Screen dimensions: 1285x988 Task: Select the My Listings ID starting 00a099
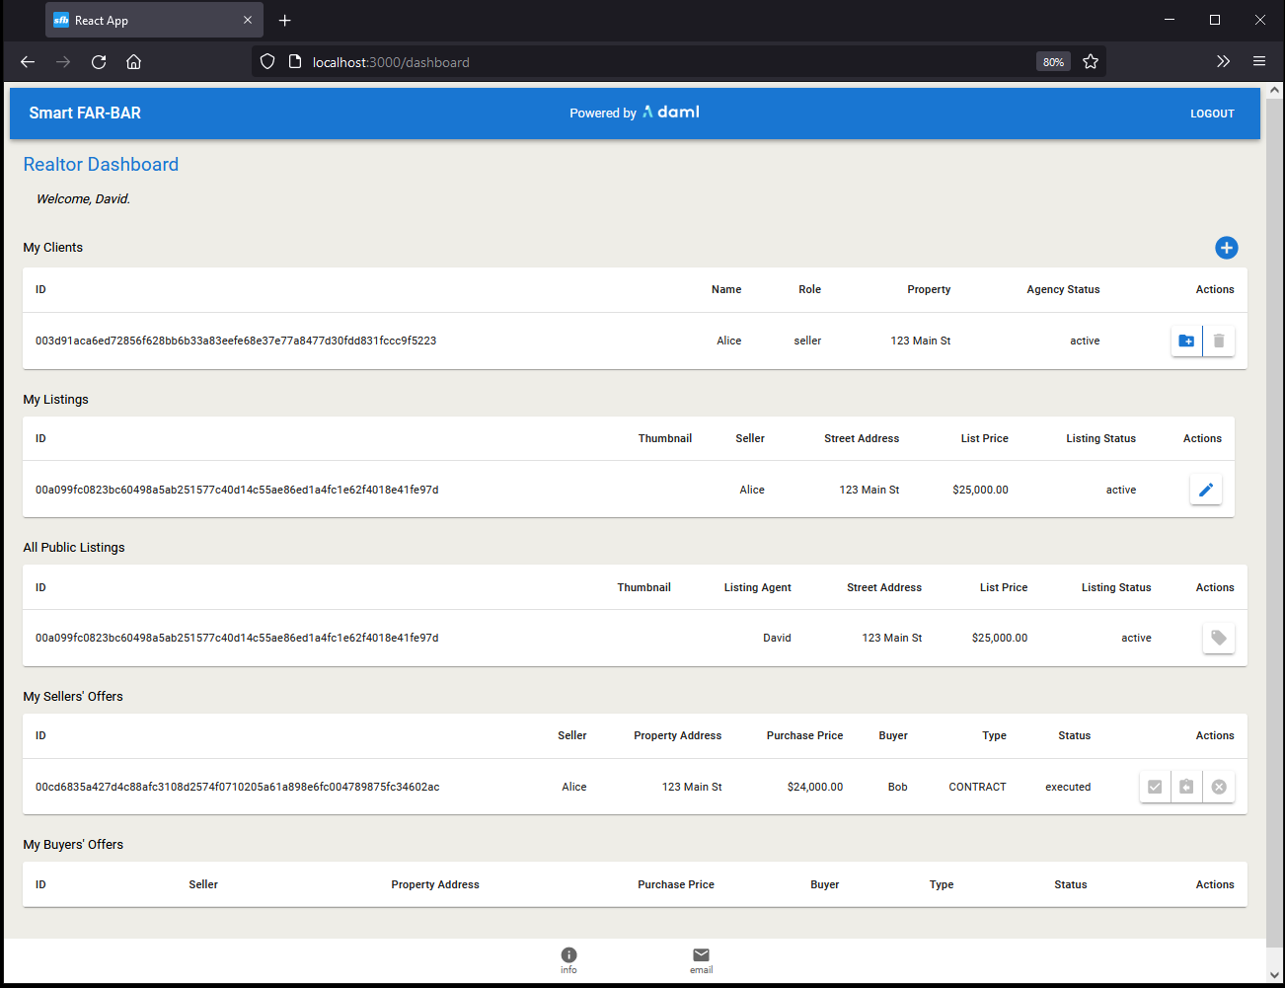(x=237, y=490)
